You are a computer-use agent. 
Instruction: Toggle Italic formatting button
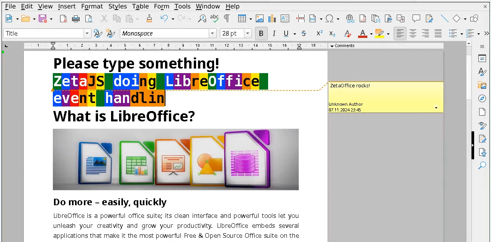point(274,34)
